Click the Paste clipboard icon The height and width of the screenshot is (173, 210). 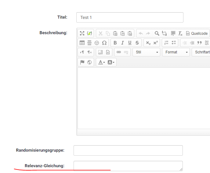click(x=115, y=33)
